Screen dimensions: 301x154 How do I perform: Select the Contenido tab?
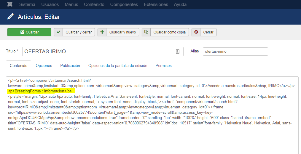tap(19, 65)
